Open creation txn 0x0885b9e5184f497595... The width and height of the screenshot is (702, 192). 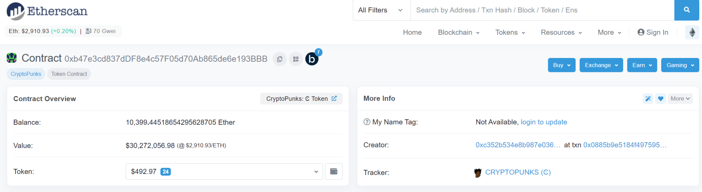click(x=625, y=145)
